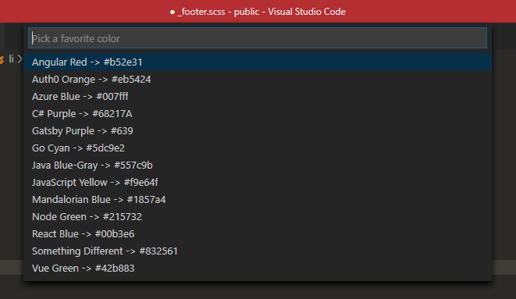The image size is (516, 299).
Task: Select C# Purple -> #68217A
Action: (258, 113)
